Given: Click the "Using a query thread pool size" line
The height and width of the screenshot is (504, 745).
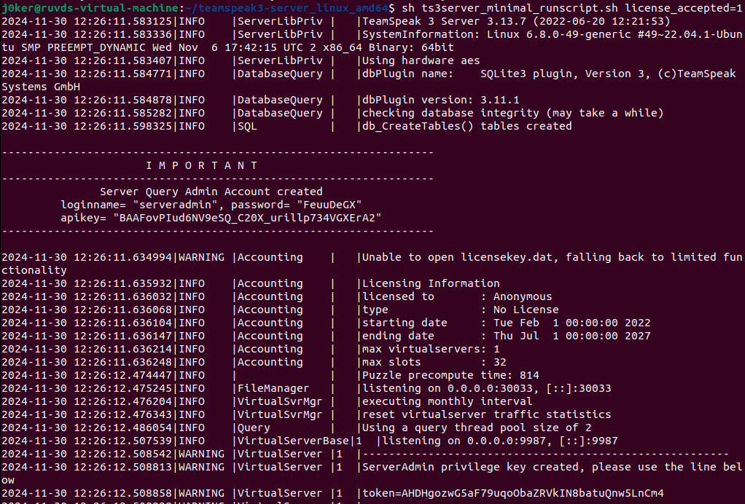Looking at the screenshot, I should click(477, 428).
